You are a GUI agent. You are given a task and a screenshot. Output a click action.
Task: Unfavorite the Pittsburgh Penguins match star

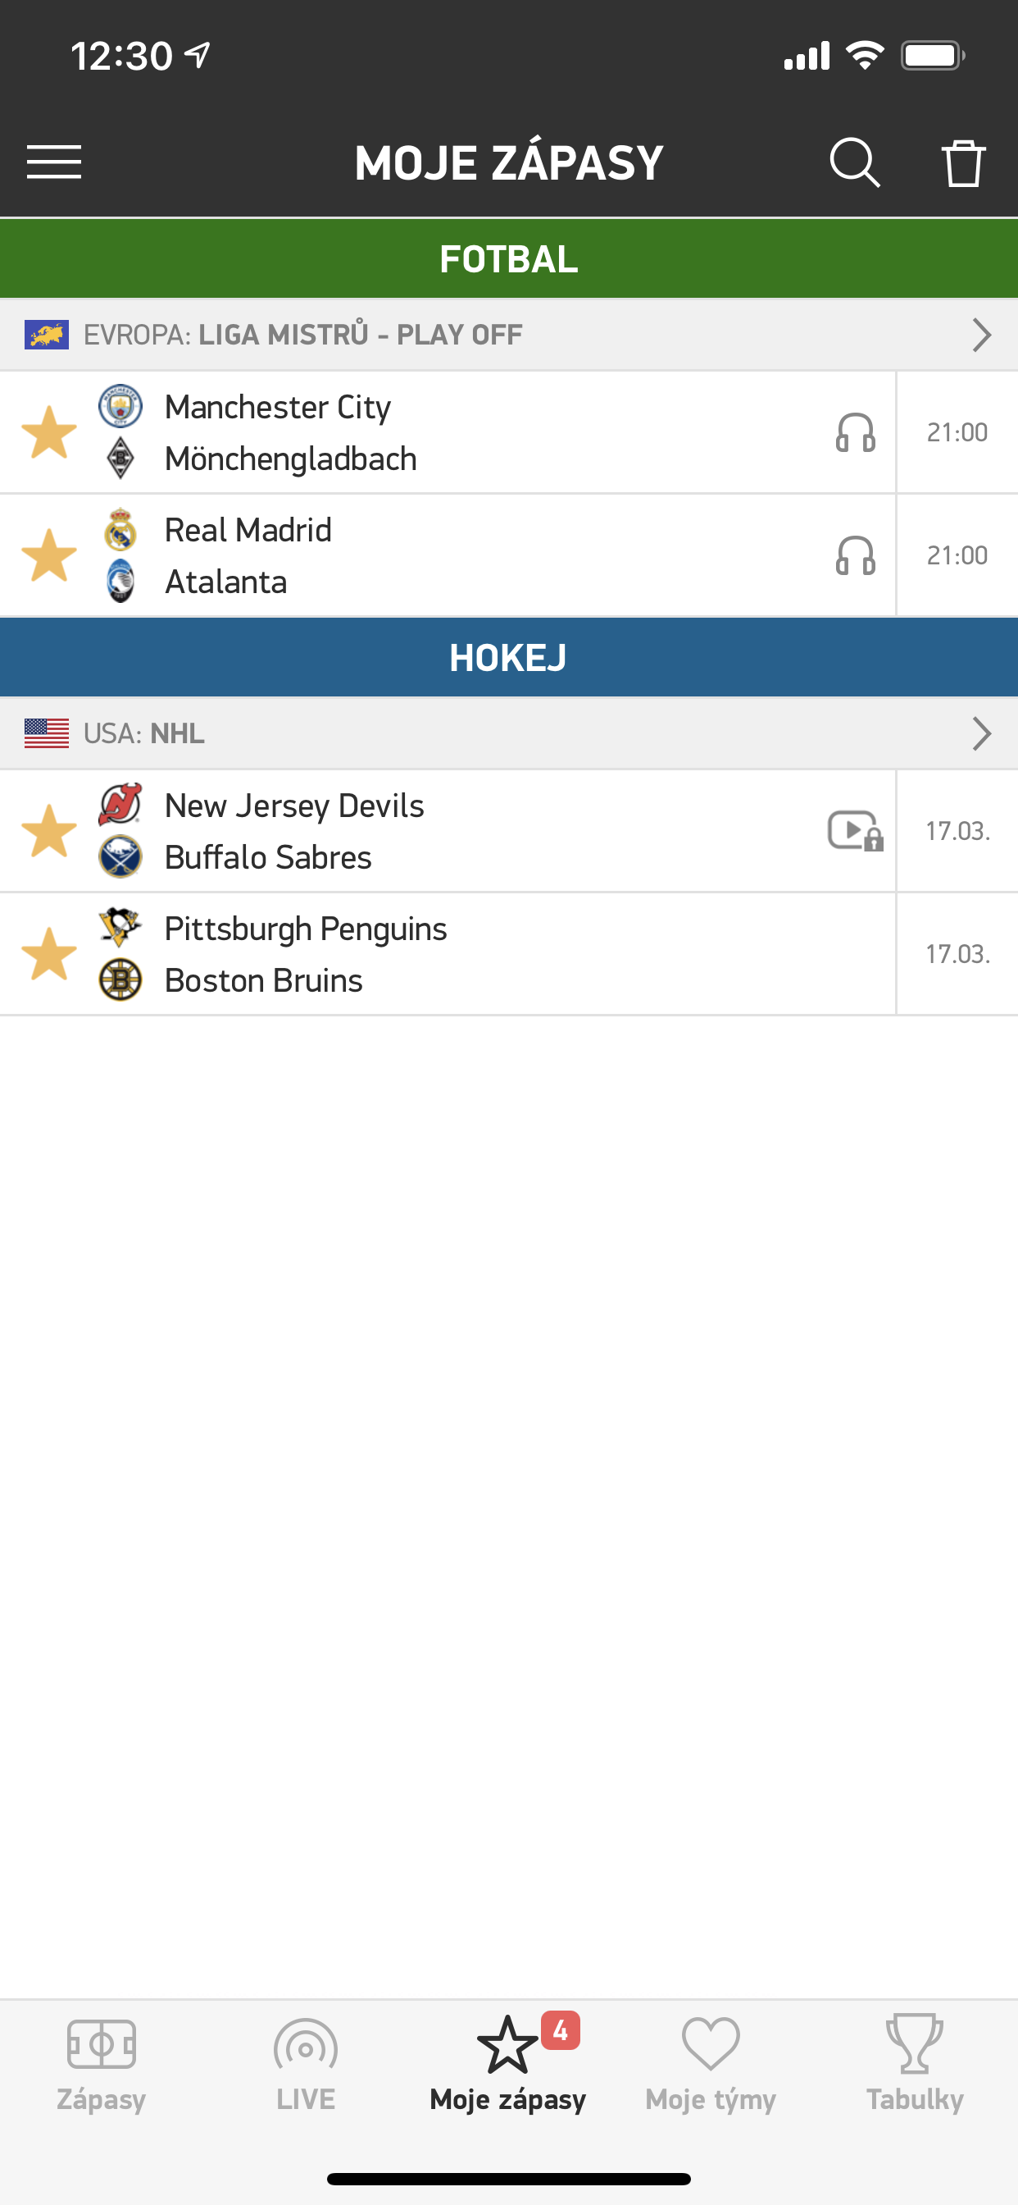(x=48, y=953)
